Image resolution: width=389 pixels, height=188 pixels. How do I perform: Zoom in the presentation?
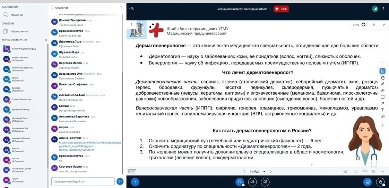(x=374, y=171)
